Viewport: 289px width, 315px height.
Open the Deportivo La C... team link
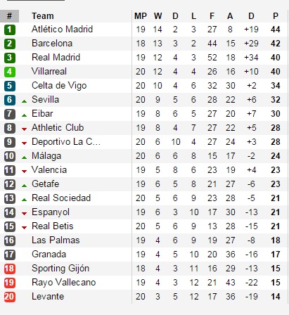pyautogui.click(x=66, y=142)
